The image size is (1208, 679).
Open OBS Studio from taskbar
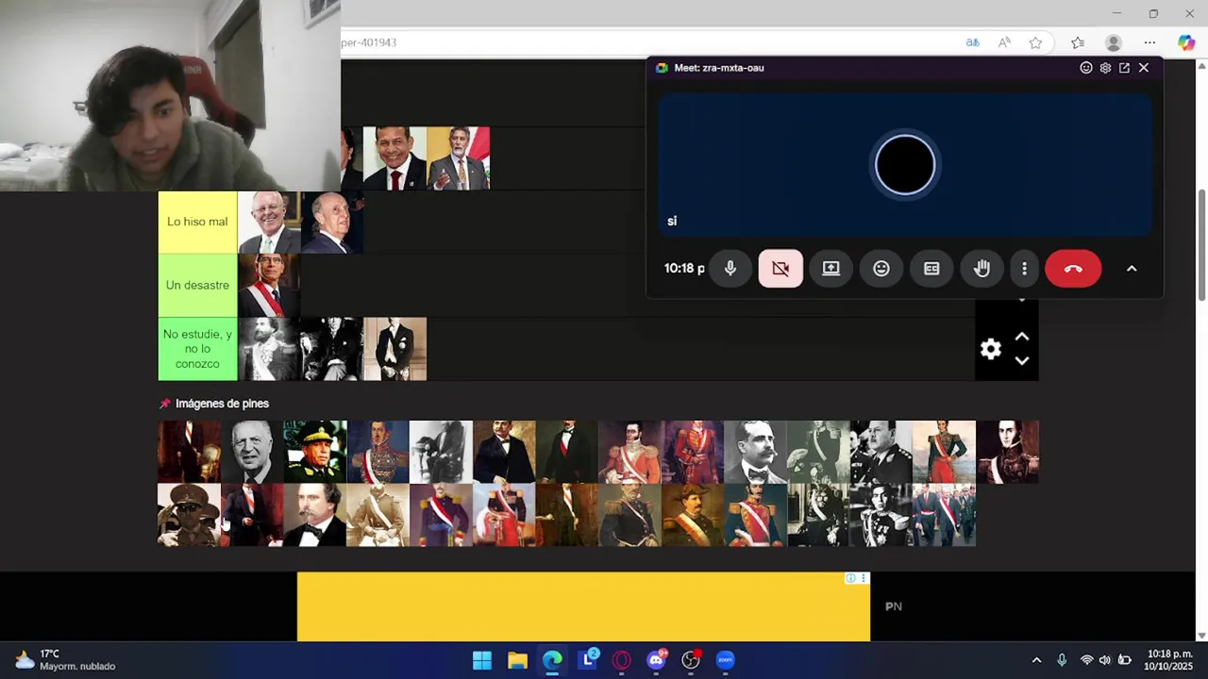coord(691,660)
